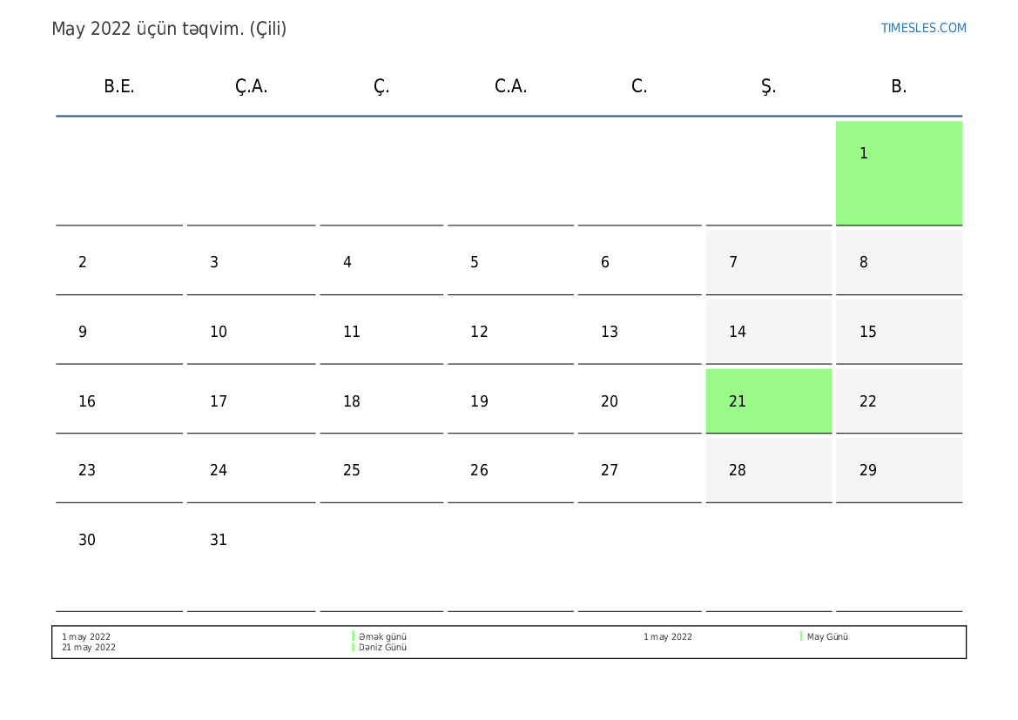
Task: Click the Dəniz Günü legend entry
Action: tap(382, 648)
